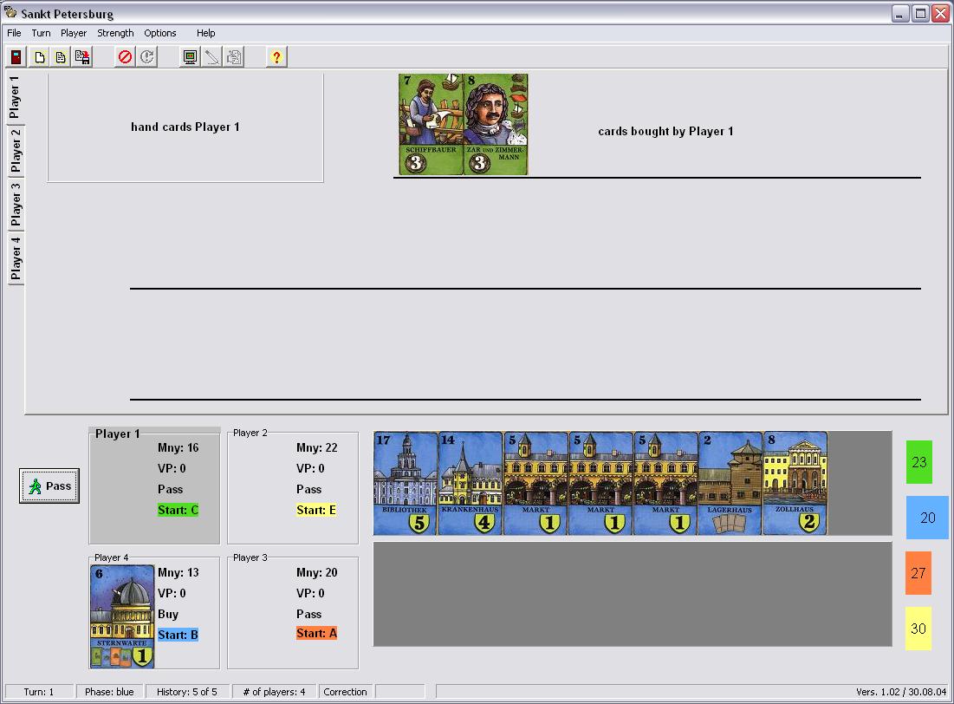Click the red door exit icon

16,57
